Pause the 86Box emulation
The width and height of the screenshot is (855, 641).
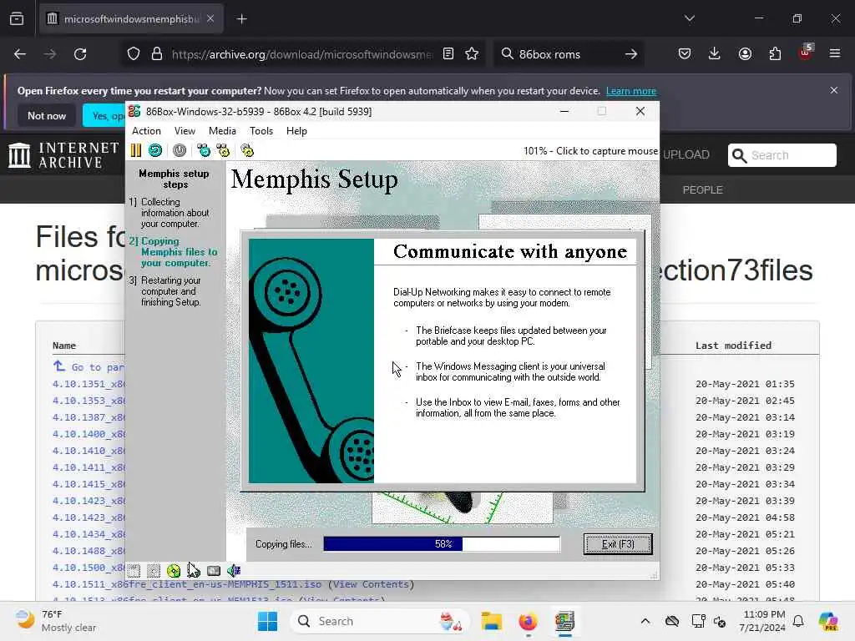point(136,150)
